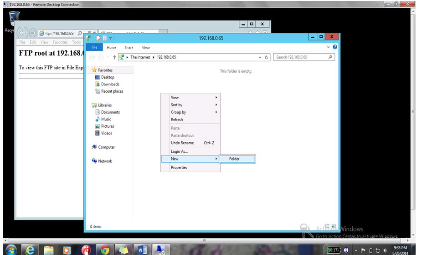Open the Documents library
The width and height of the screenshot is (422, 255).
tap(110, 112)
